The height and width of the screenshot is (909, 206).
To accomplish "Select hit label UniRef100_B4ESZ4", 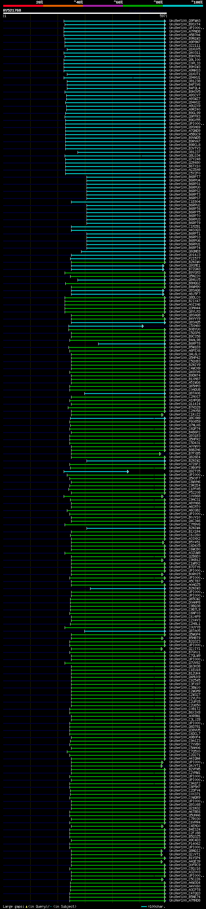I will coord(185,830).
